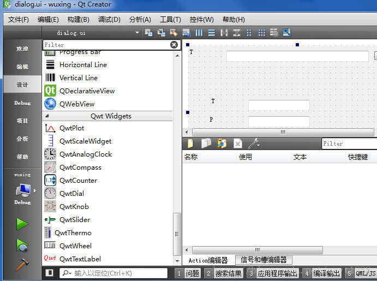Switch to 帮助 mode in sidebar
Image resolution: width=377 pixels, height=281 pixels.
point(22,157)
